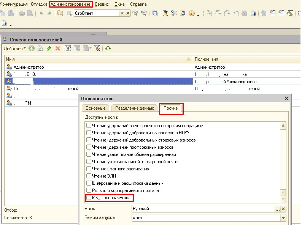The width and height of the screenshot is (302, 225).
Task: Open the Режим запуска dropdown
Action: [x=283, y=218]
